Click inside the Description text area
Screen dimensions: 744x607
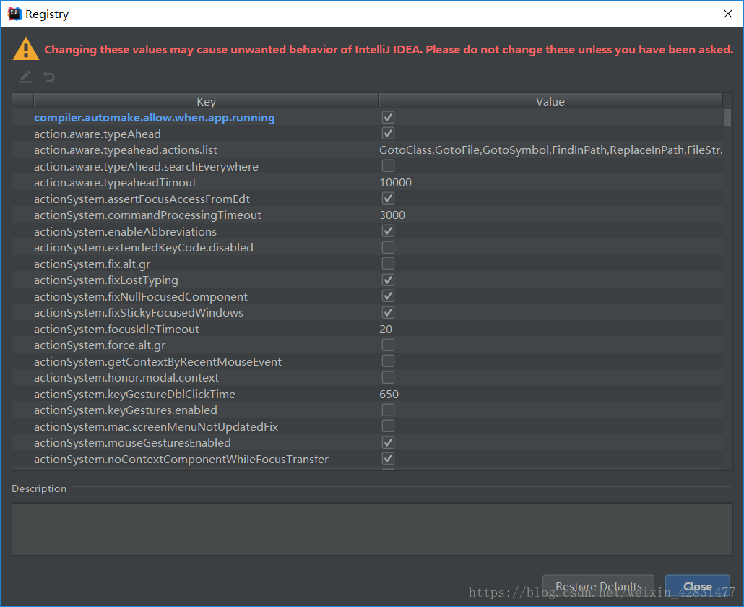coord(372,529)
